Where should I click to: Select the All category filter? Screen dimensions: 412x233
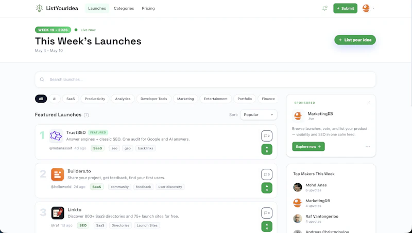[x=41, y=99]
